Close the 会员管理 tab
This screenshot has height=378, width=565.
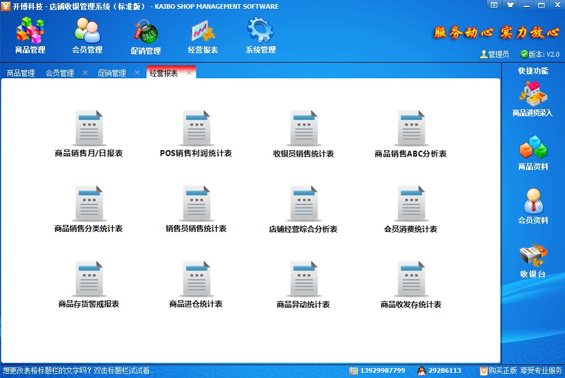coord(85,73)
